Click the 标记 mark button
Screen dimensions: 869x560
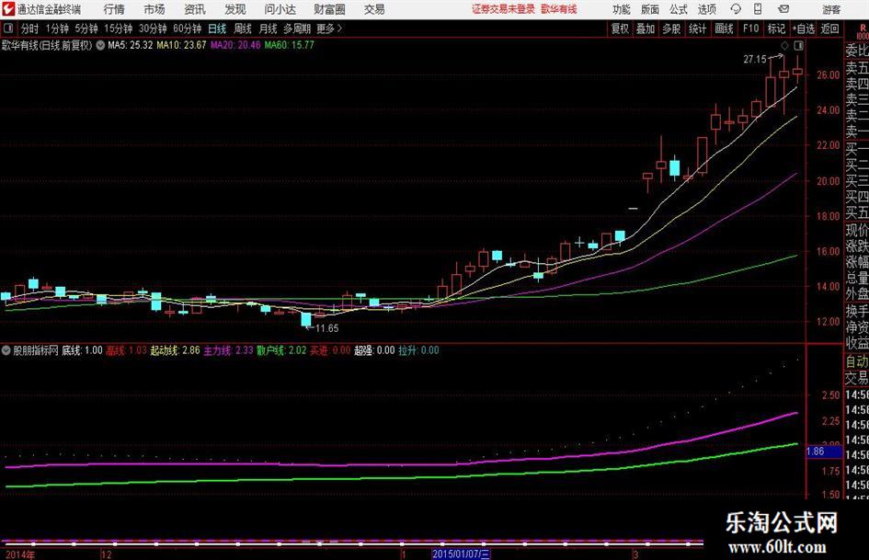[x=776, y=29]
